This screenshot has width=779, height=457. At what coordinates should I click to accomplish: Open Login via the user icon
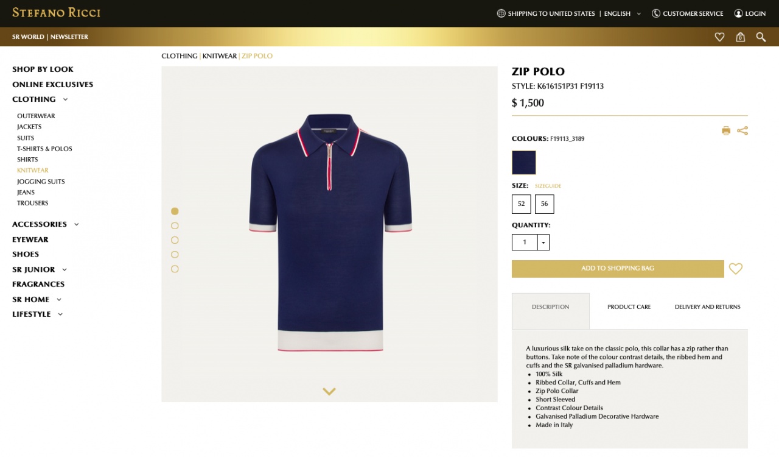pos(738,13)
